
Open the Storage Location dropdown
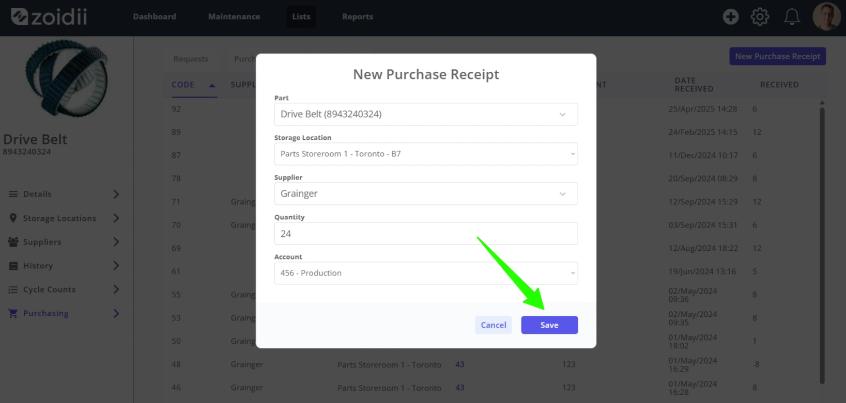click(426, 154)
